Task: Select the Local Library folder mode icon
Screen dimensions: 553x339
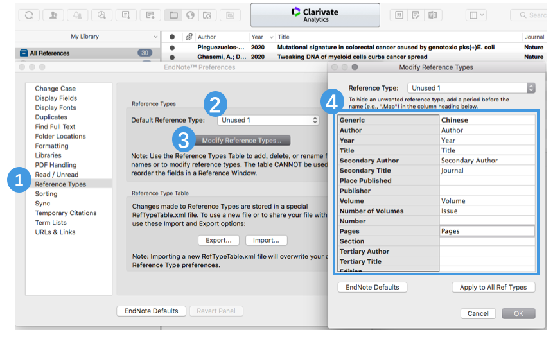Action: point(172,15)
